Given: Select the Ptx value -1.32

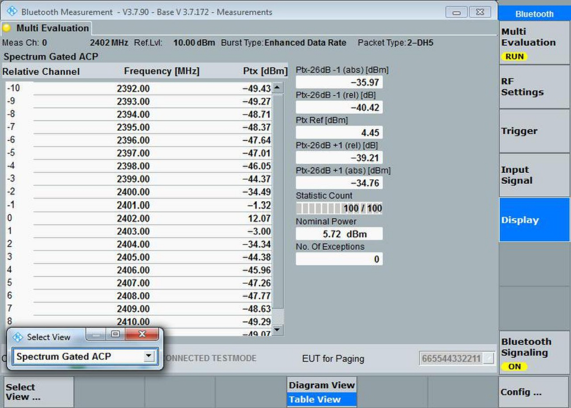Looking at the screenshot, I should click(x=259, y=206).
